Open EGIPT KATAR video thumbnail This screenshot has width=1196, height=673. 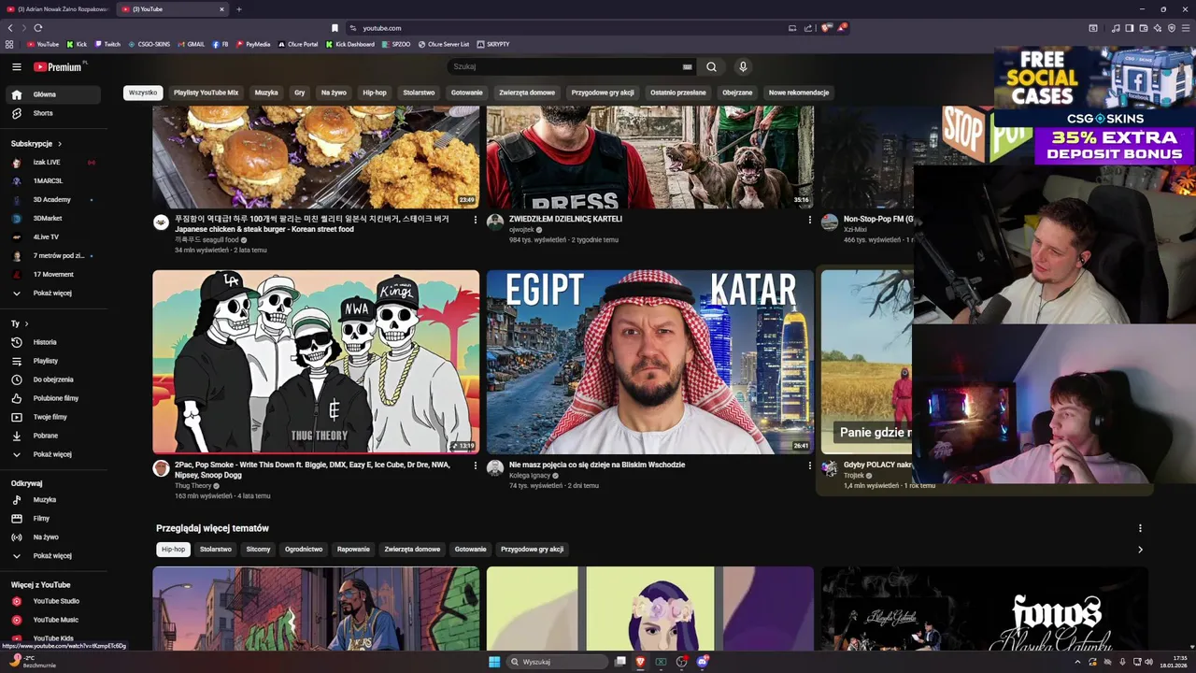click(x=650, y=362)
